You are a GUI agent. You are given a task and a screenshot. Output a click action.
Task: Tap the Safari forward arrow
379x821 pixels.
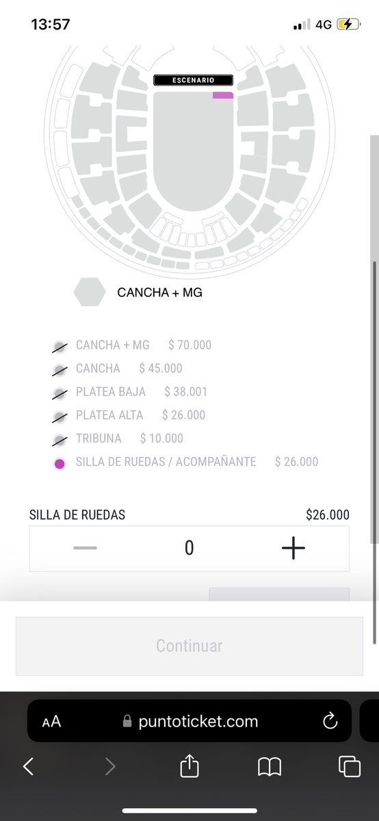[110, 767]
